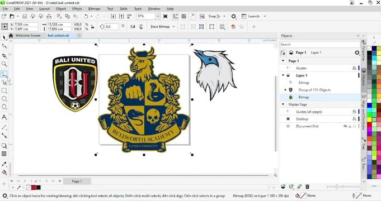Select the Parallel Dimension tool

pyautogui.click(x=4, y=127)
